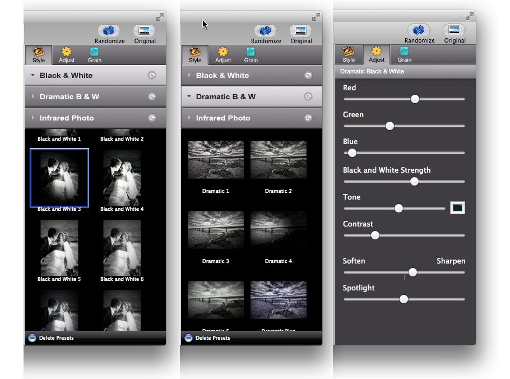The height and width of the screenshot is (379, 510).
Task: Reset Infrared Photo group in left panel
Action: tap(152, 118)
